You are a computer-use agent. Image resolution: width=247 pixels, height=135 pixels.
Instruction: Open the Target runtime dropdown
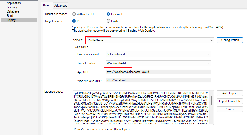coord(209,63)
